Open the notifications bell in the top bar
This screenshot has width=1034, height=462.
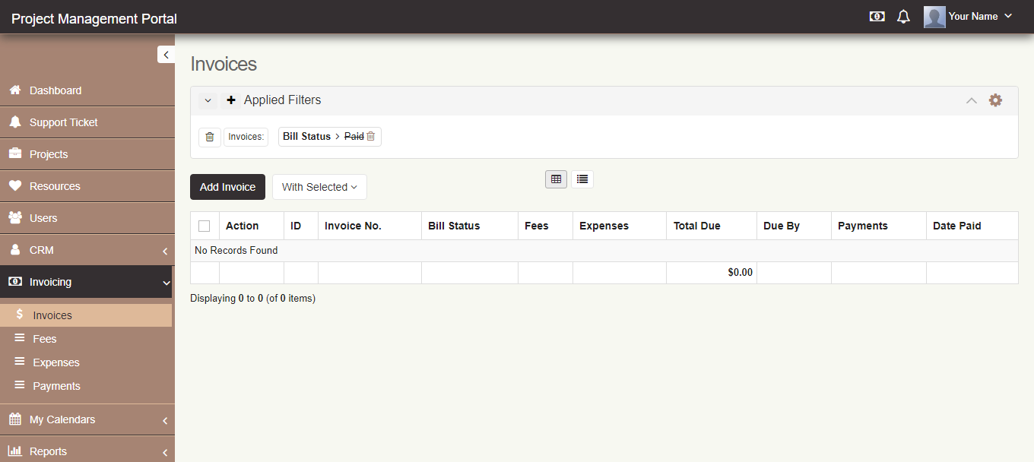pyautogui.click(x=903, y=16)
